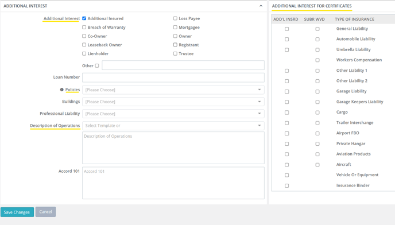Tick the Mortgagee checkbox
Screen dimensions: 395x225
point(175,27)
